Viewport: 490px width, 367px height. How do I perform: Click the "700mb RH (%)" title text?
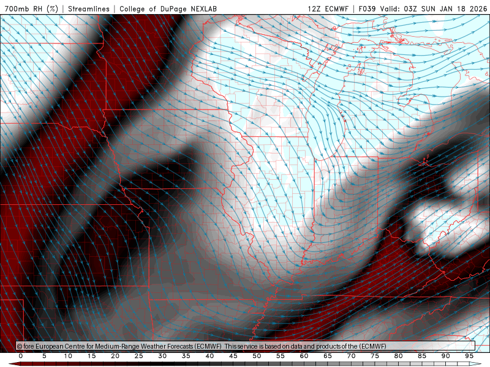coord(31,9)
